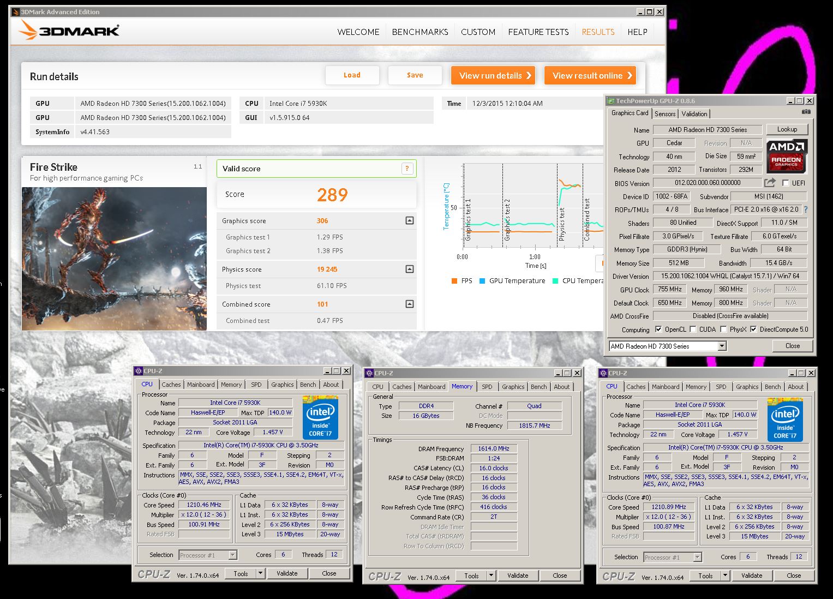Open Processor #1 dropdown in left CPU-Z
Screen dimensions: 833x599
(233, 555)
